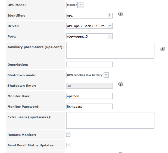The height and width of the screenshot is (153, 168).
Task: Click the Monitor User field with upsmon
Action: [x=89, y=96]
